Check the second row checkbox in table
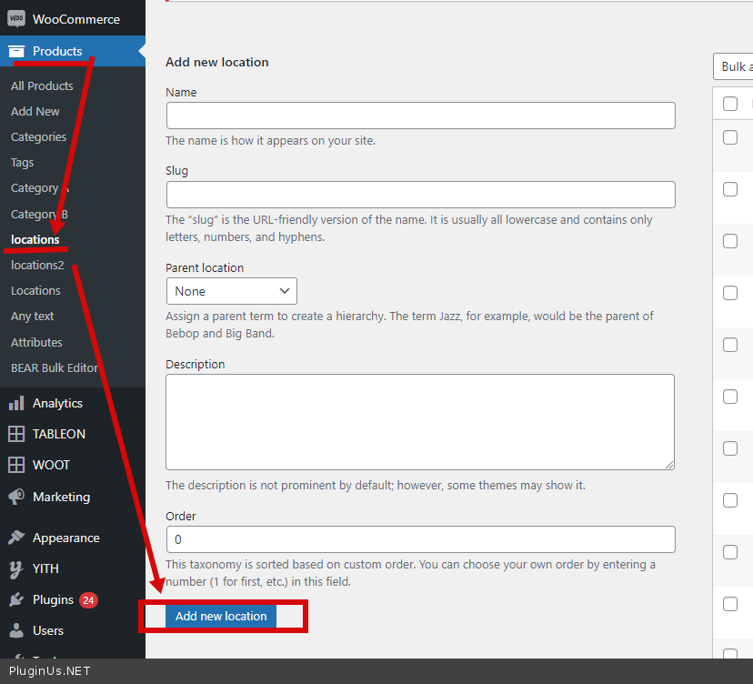753x684 pixels. 730,189
